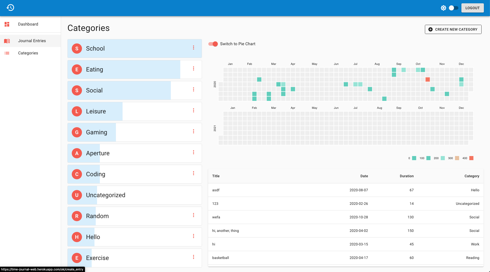Screen dimensions: 490x272
Task: Select the Uncategorized category name
Action: click(106, 195)
